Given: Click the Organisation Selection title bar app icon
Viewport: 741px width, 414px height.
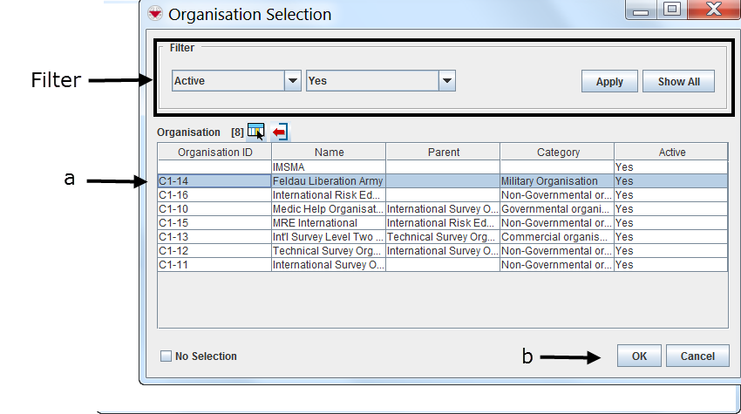Looking at the screenshot, I should [155, 14].
